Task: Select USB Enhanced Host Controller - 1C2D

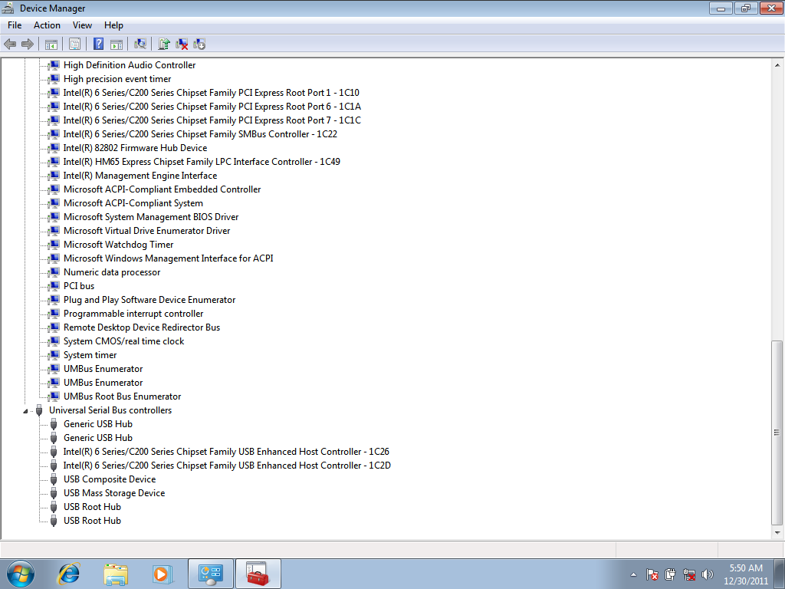Action: [x=227, y=466]
